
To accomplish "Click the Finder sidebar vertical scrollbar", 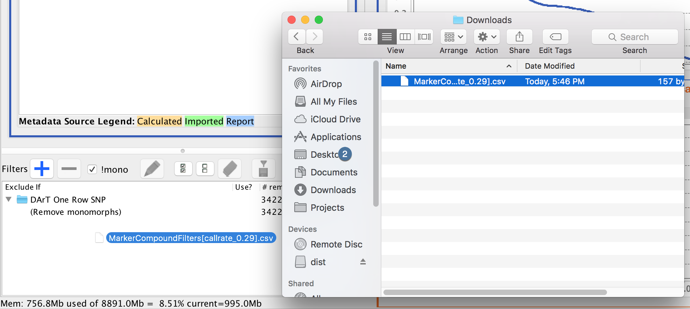I will pos(376,134).
